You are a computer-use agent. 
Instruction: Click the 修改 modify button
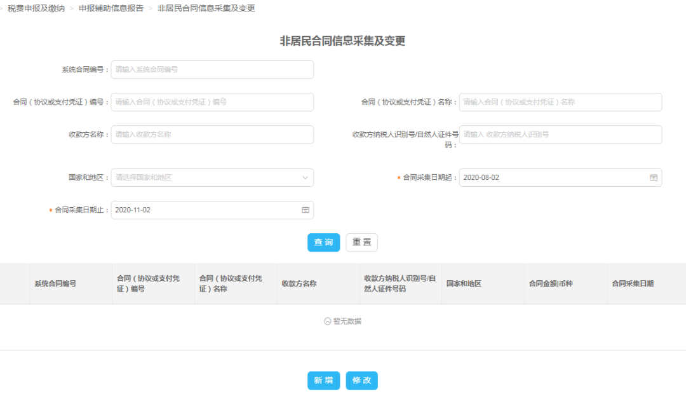tap(361, 381)
